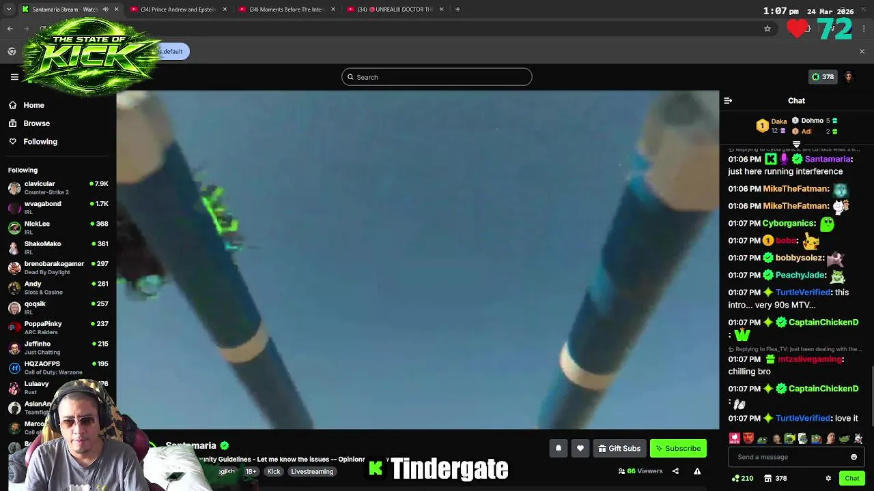
Task: Click the first MikeTheFatman chat username
Action: click(795, 189)
